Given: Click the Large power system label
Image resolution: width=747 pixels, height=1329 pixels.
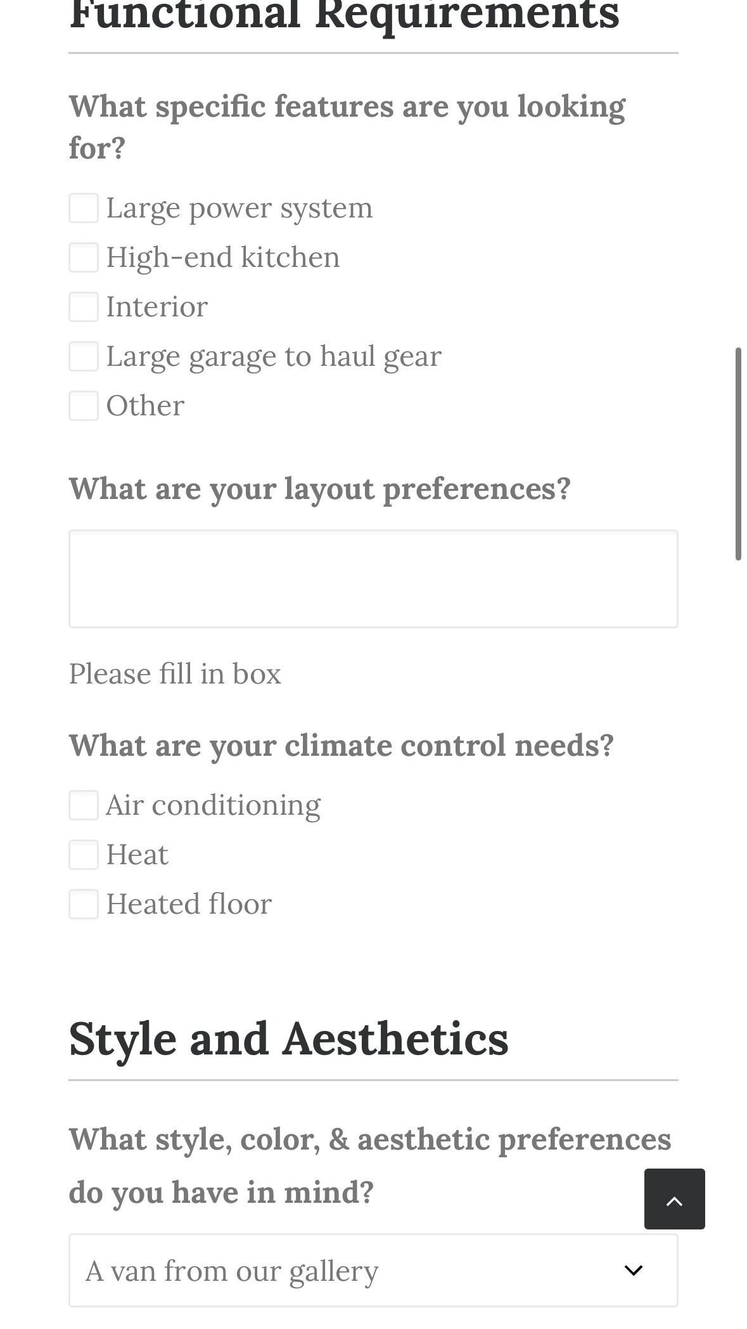Looking at the screenshot, I should point(239,208).
